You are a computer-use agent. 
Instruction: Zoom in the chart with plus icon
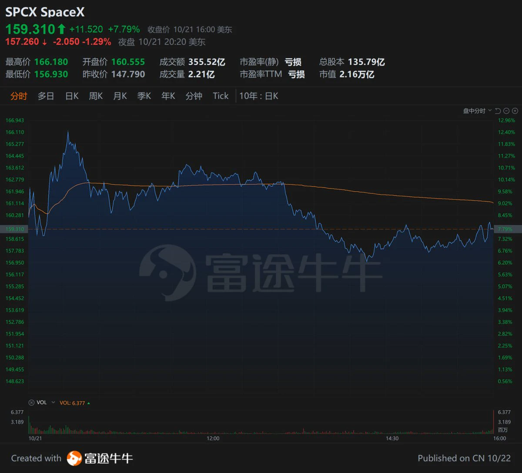(515, 111)
